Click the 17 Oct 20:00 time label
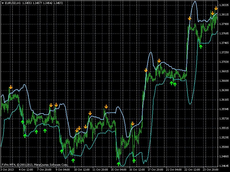230x172 pixels. 156,170
